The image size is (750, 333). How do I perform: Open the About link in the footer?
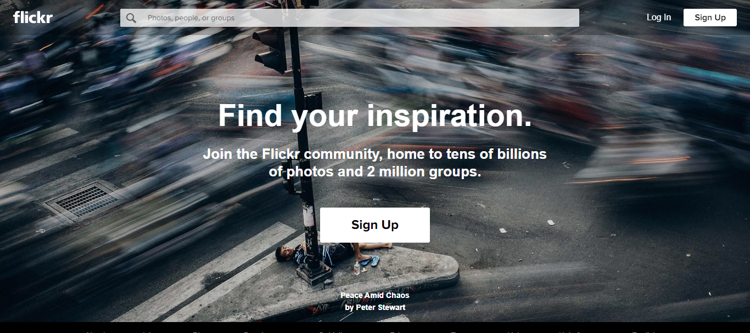95,331
